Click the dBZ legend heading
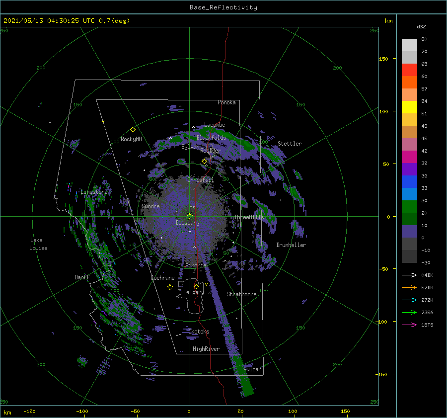Screen dimensions: 447x418 click(x=421, y=26)
